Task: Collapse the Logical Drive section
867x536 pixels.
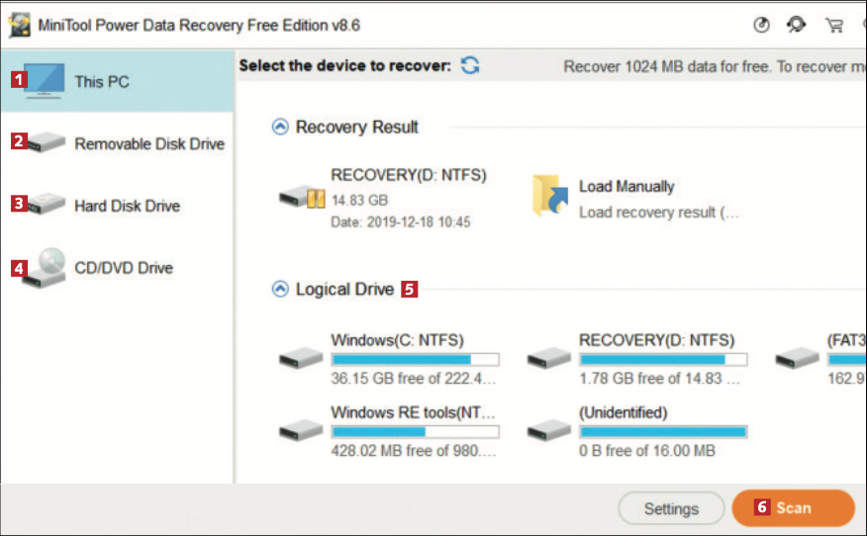Action: pyautogui.click(x=280, y=289)
